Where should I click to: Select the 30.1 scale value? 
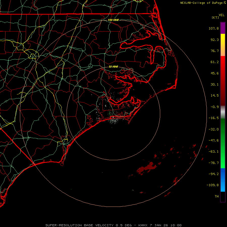click(215, 84)
